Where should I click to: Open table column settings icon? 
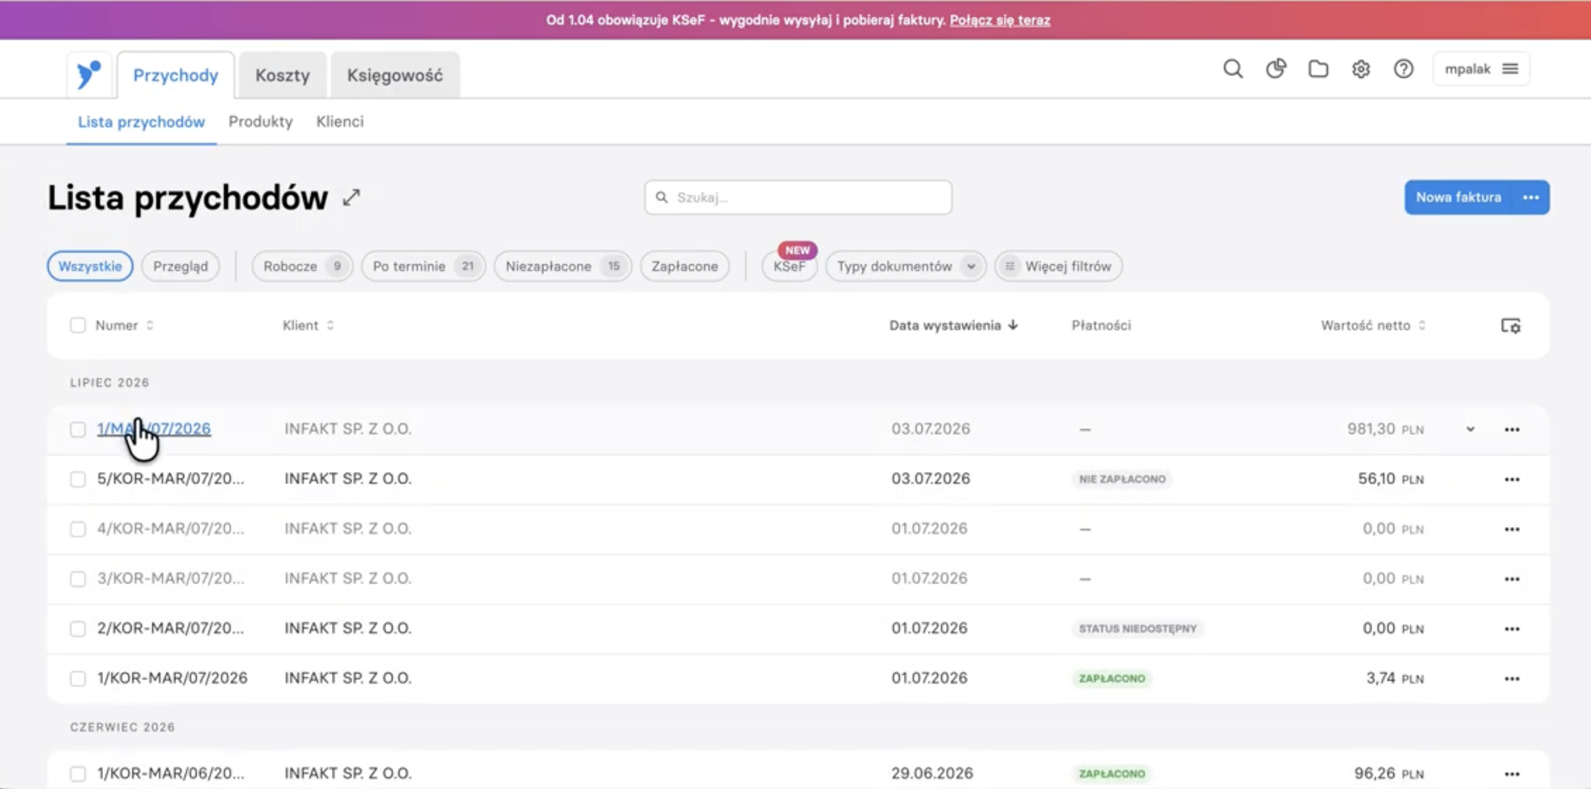(1511, 326)
